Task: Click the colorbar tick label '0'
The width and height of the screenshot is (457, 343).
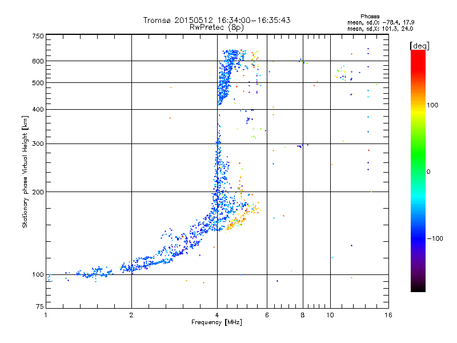Action: point(428,172)
